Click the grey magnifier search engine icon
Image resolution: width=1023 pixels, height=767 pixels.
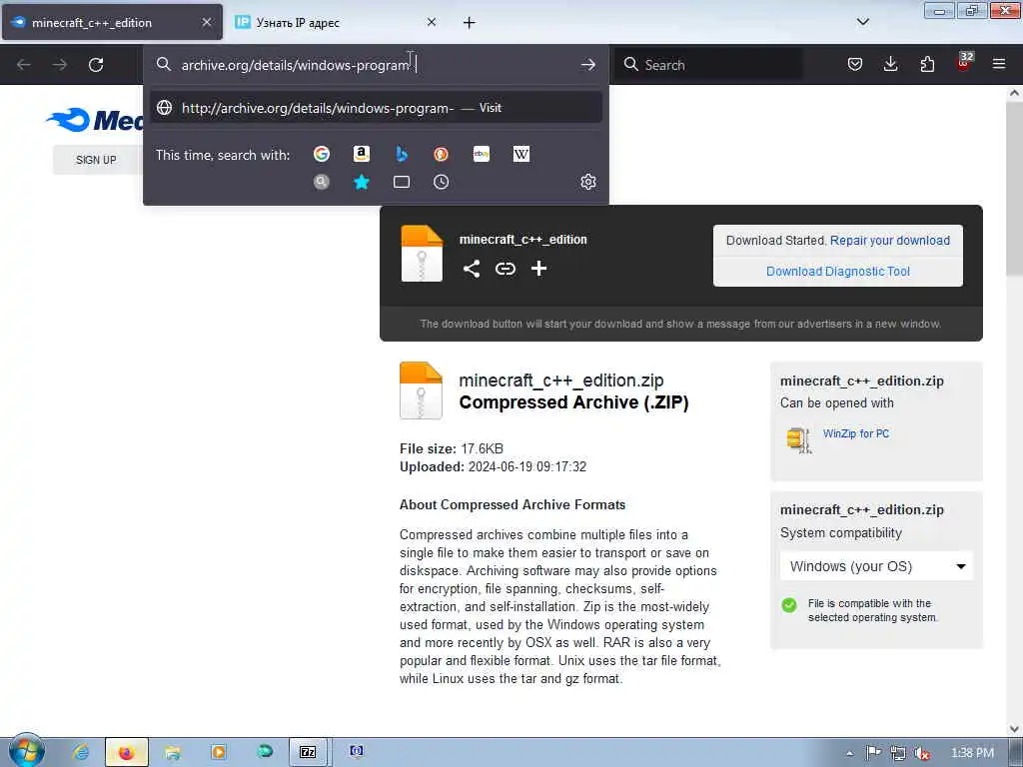[x=321, y=182]
